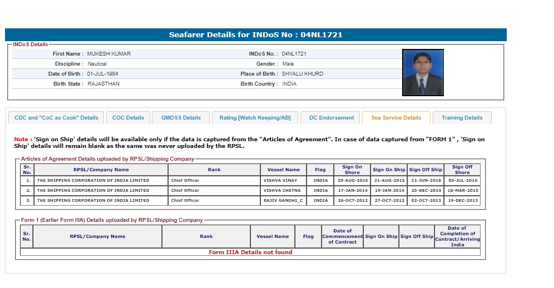Click the Seafarer Details page header
Screen dimensions: 554x288
256,34
